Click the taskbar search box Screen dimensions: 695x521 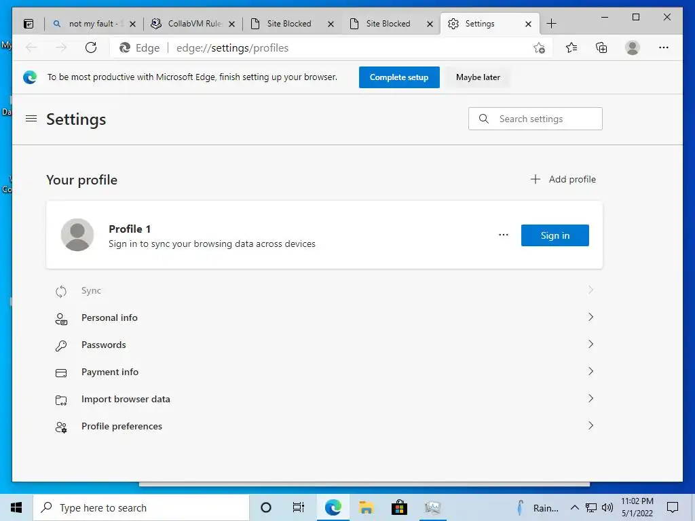(x=141, y=507)
